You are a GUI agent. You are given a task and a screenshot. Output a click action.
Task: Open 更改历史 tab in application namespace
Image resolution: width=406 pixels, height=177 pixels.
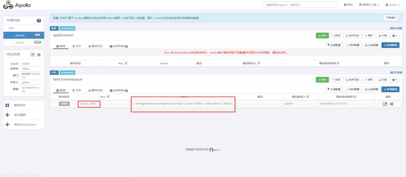pos(95,46)
